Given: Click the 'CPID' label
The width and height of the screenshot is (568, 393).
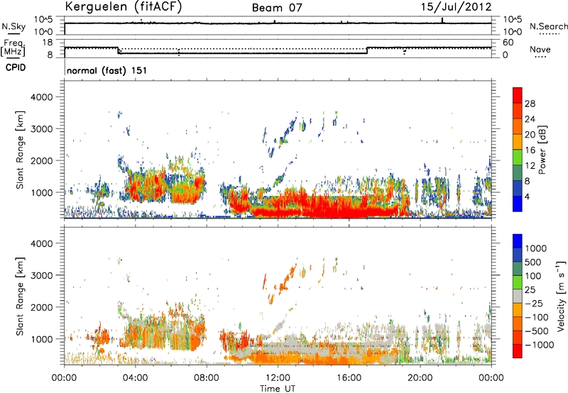Looking at the screenshot, I should pos(15,67).
